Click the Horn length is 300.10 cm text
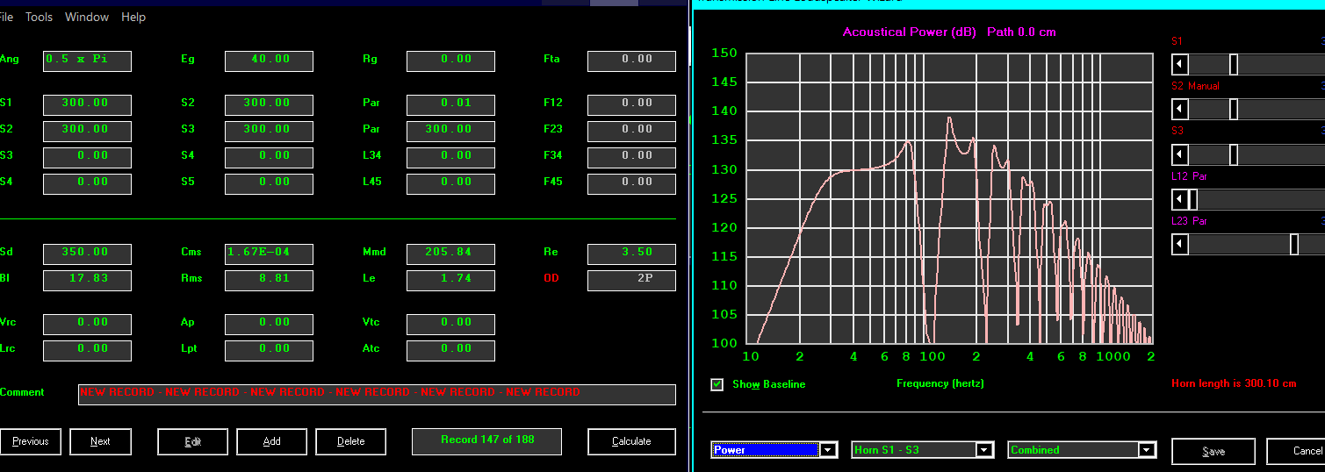The width and height of the screenshot is (1325, 472). click(x=1234, y=383)
